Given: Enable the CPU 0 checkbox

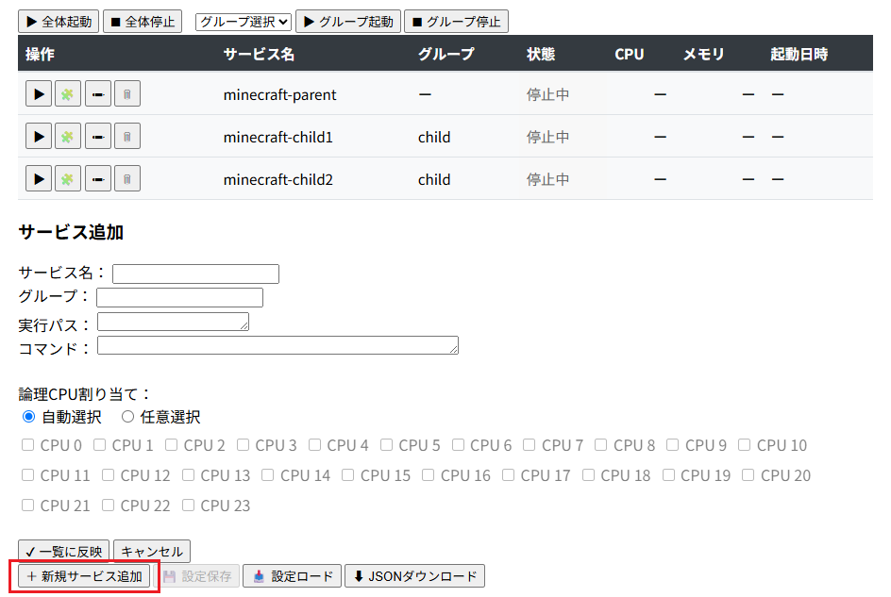Looking at the screenshot, I should tap(27, 444).
